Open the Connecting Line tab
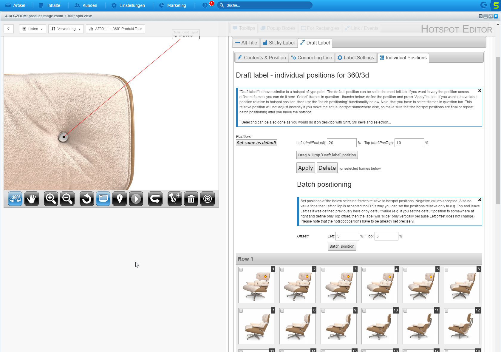Screen dimensions: 501x352 point(312,58)
